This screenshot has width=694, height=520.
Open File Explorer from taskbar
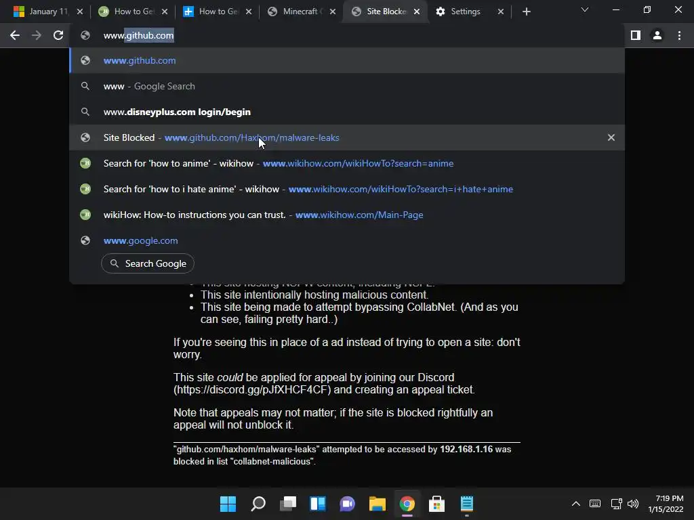(x=377, y=504)
